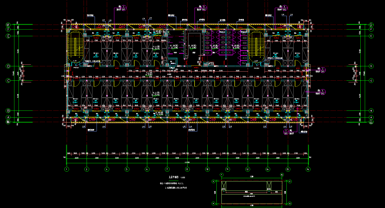Click detail callout 2/501 right of plan
The width and height of the screenshot is (385, 208).
[322, 70]
